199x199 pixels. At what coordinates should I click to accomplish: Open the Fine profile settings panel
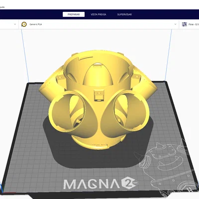click(189, 24)
